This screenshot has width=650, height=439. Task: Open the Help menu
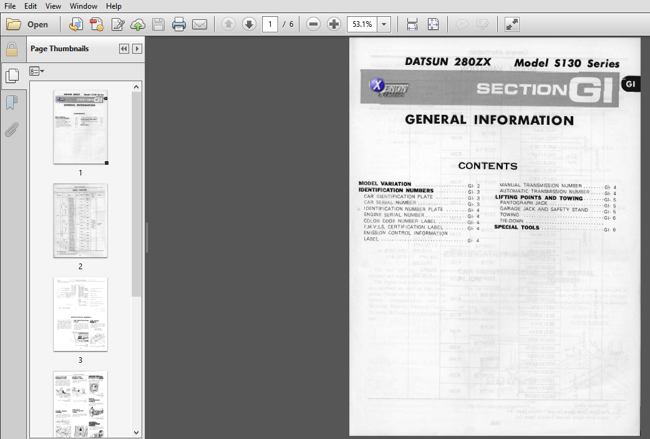click(114, 6)
